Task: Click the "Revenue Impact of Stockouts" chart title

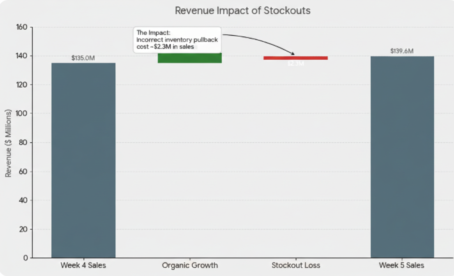Action: pyautogui.click(x=242, y=11)
